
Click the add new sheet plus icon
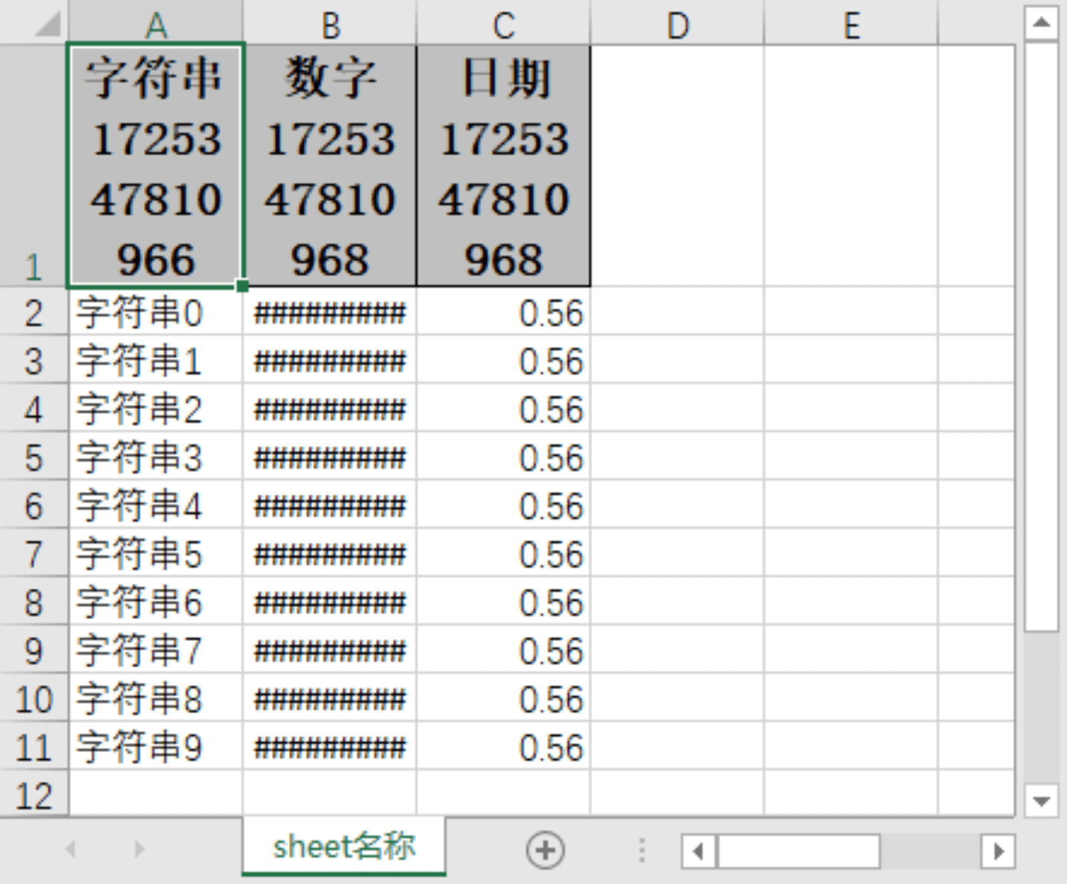coord(545,849)
